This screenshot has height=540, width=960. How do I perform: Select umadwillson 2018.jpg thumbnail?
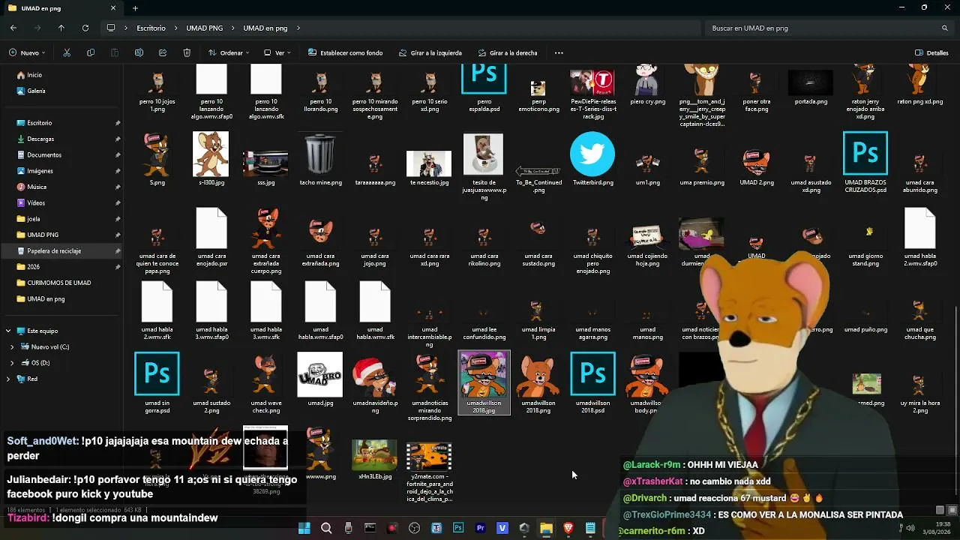484,382
